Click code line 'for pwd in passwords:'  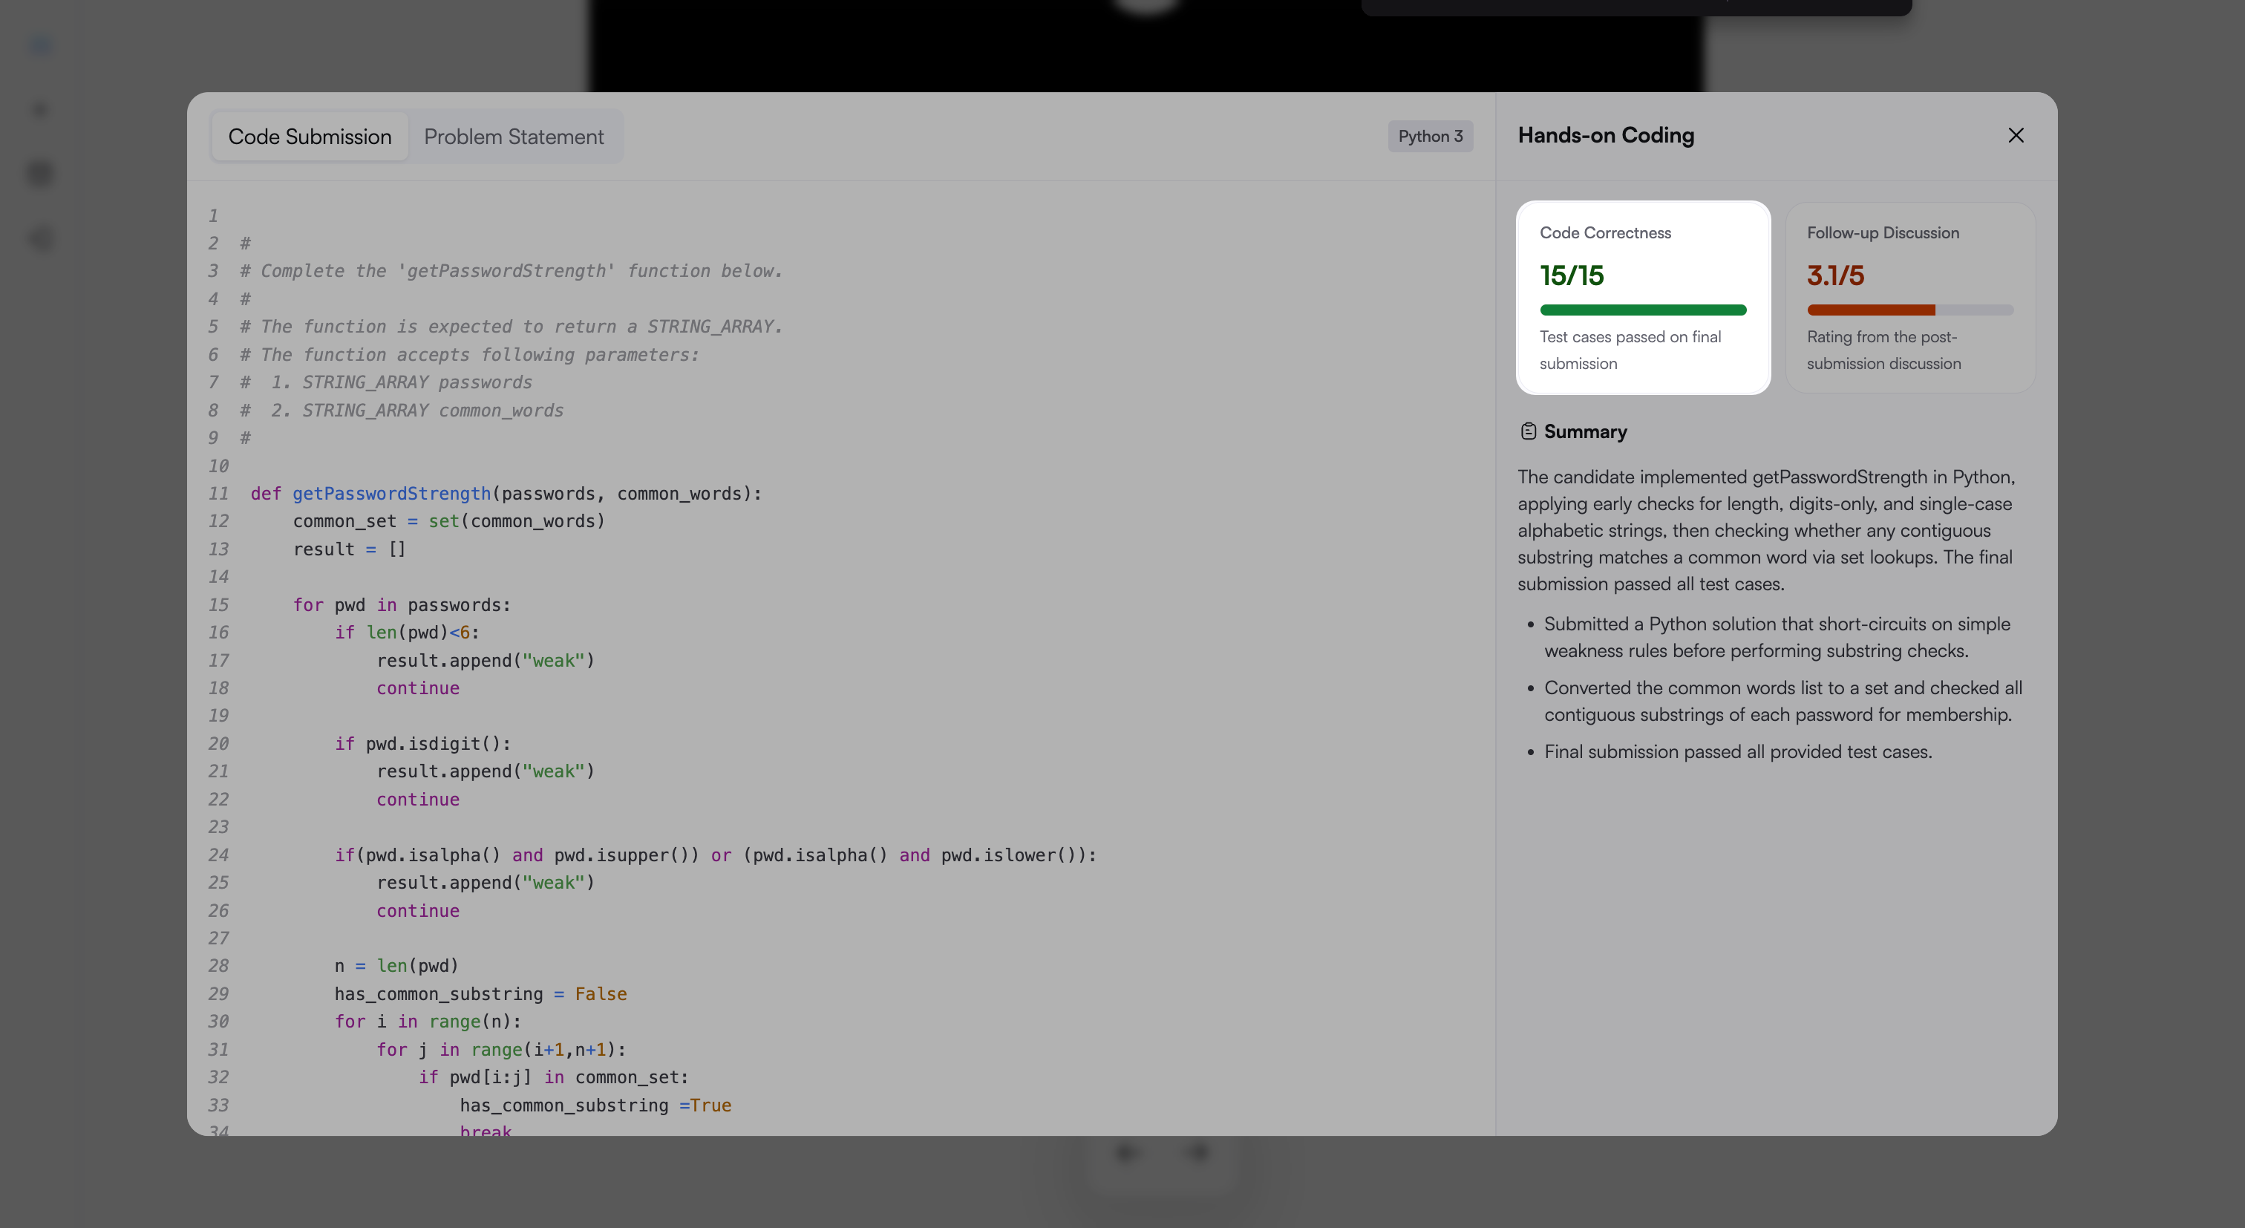pos(401,605)
